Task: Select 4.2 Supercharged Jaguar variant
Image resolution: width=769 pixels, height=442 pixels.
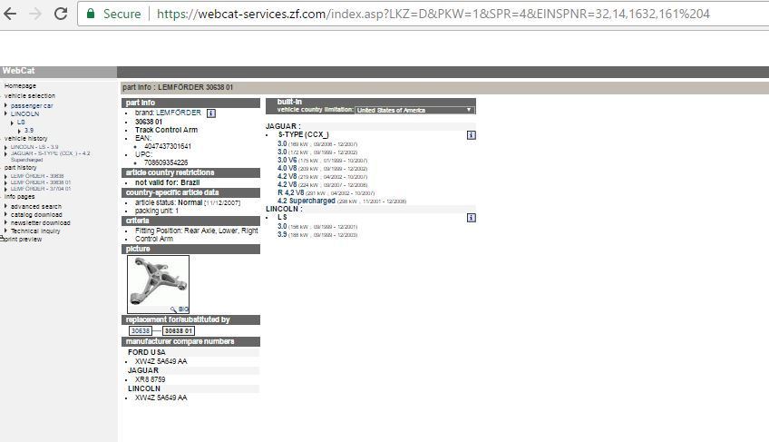Action: pos(306,201)
